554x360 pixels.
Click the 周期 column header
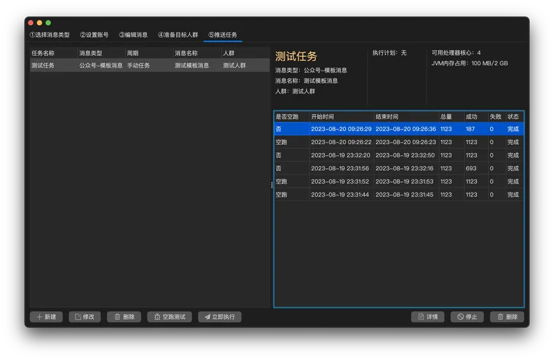tap(150, 53)
